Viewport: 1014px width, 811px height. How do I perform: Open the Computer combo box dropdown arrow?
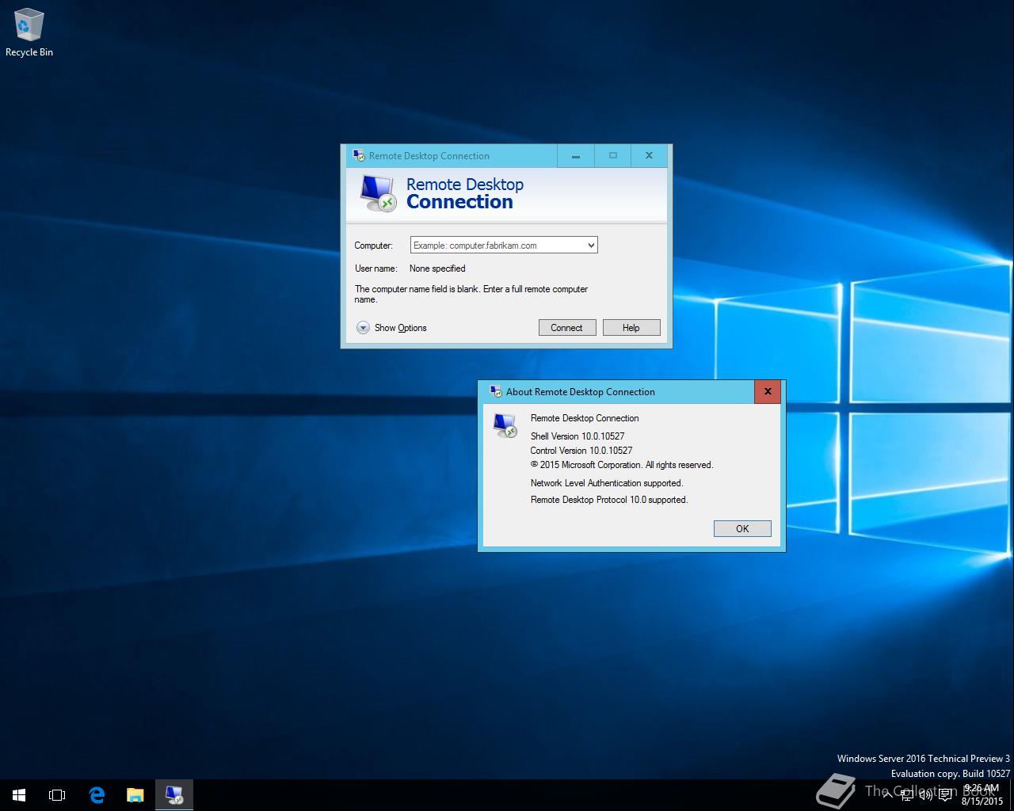pos(591,246)
